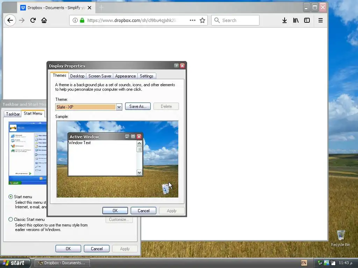Click Apply in Display Properties

click(x=172, y=210)
